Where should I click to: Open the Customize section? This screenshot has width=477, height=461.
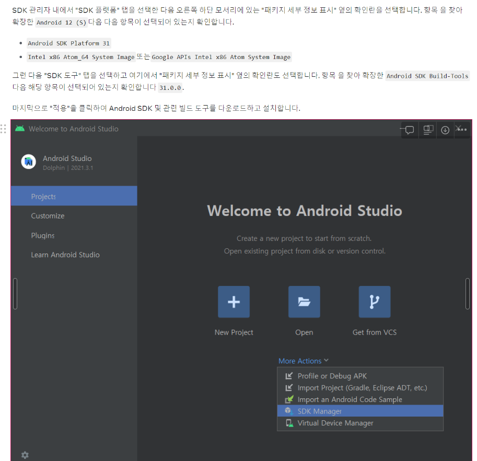pos(48,216)
